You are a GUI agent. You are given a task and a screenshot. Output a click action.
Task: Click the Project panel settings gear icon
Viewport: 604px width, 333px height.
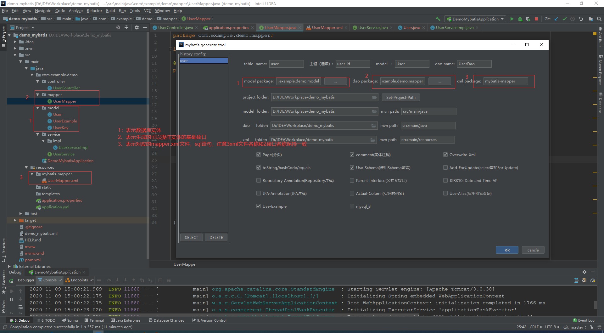[x=137, y=27]
